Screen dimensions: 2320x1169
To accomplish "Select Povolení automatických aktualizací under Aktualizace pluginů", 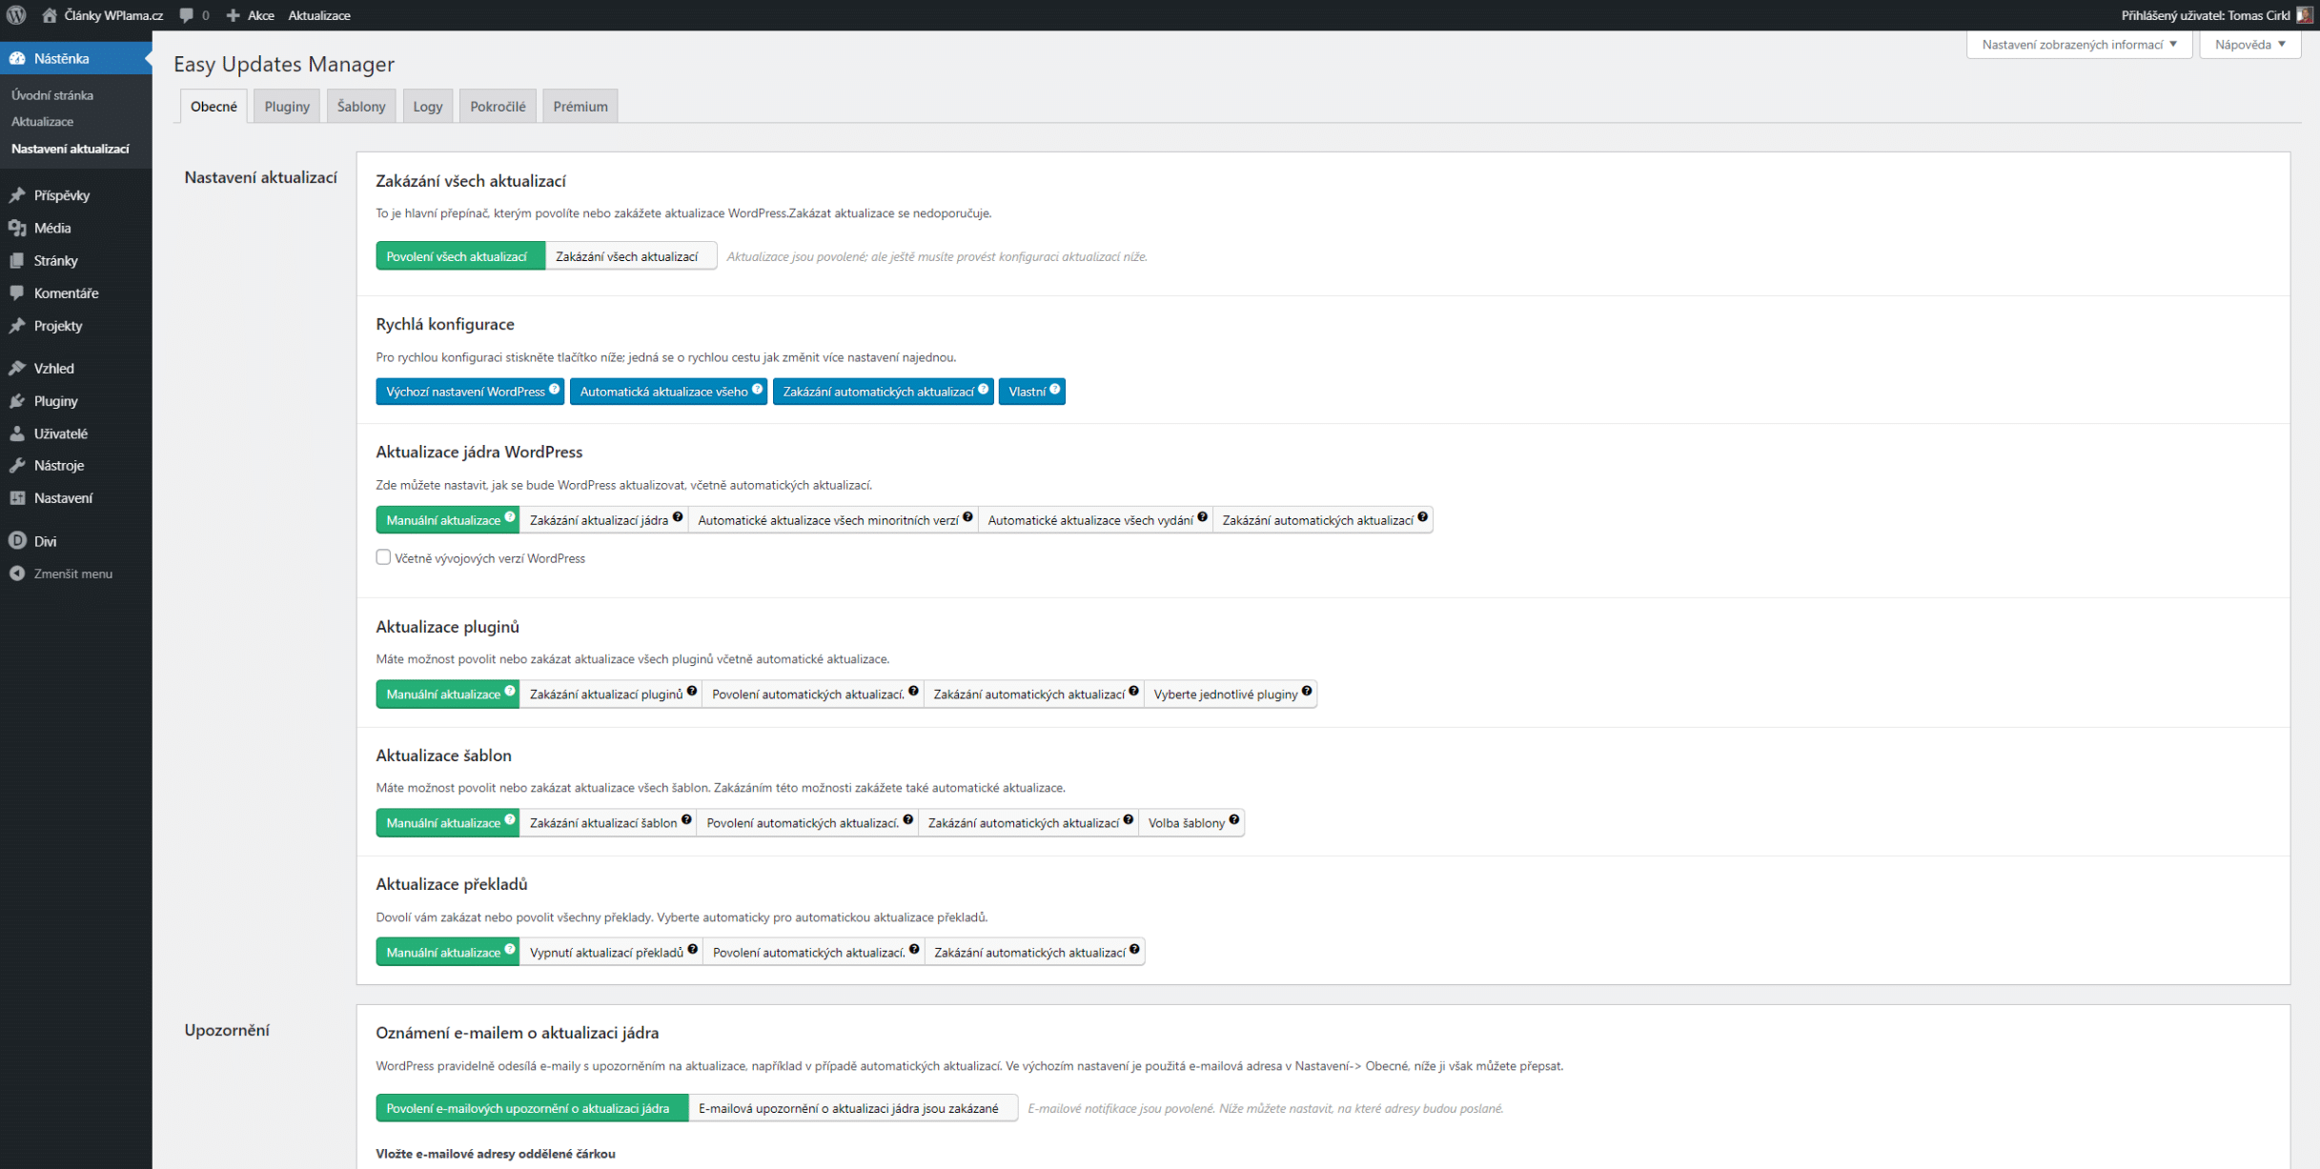I will pos(813,695).
